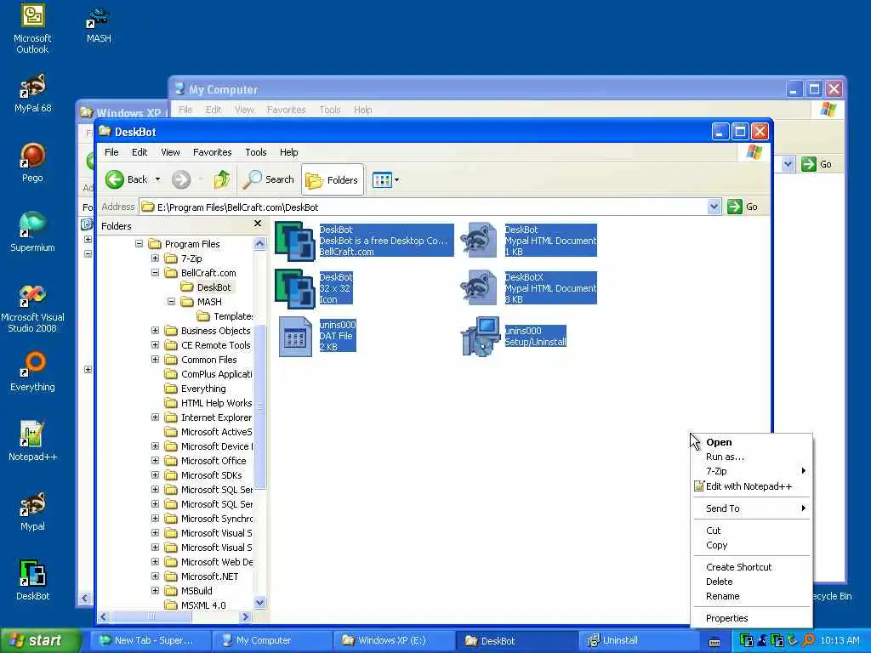The height and width of the screenshot is (653, 871).
Task: Switch to Windows XP (E:) taskbar button
Action: click(393, 640)
